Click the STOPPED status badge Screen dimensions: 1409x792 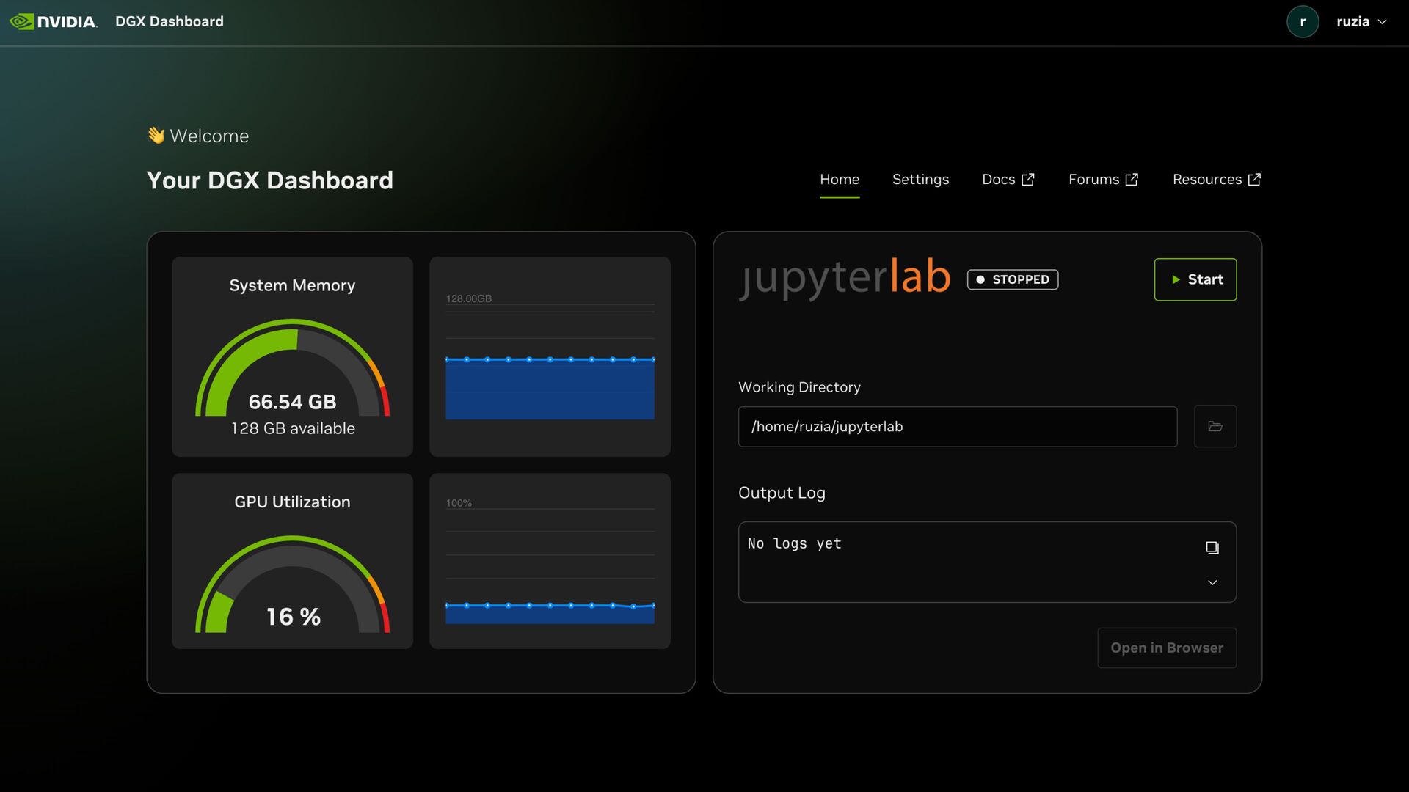(1013, 279)
